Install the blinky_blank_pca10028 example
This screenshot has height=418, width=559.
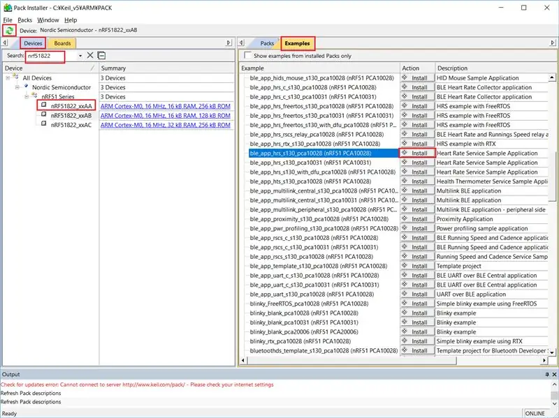pyautogui.click(x=417, y=313)
